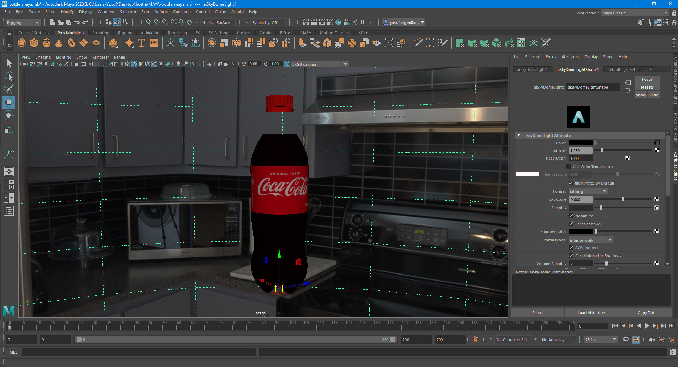
Task: Click the Resolution input field
Action: click(x=580, y=158)
